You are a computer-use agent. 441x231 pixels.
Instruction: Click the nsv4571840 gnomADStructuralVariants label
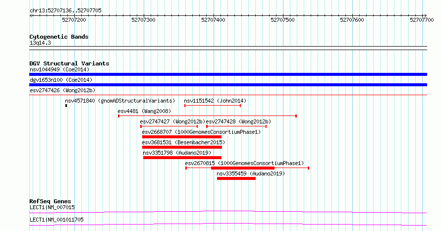120,101
